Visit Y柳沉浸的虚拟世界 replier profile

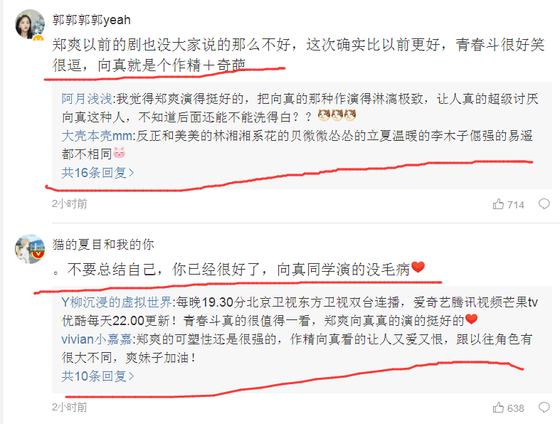[117, 302]
